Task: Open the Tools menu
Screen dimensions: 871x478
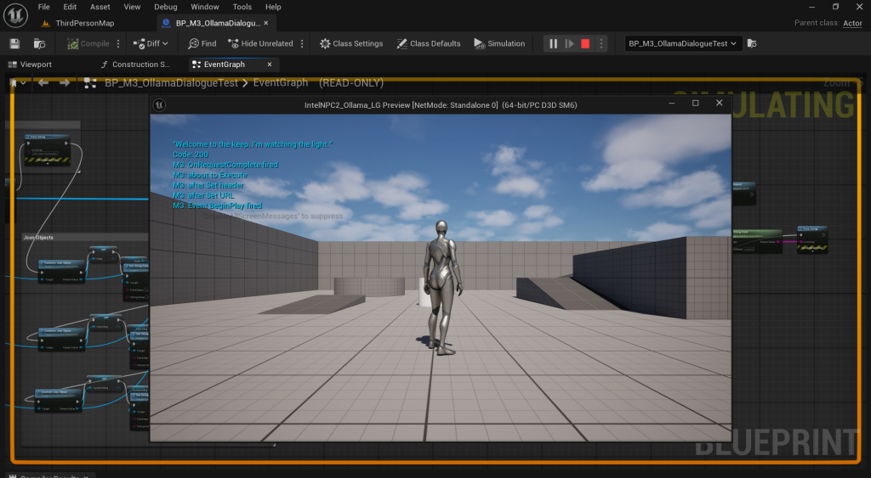Action: [242, 7]
